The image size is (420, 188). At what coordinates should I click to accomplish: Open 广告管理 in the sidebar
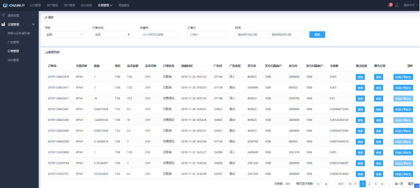click(x=13, y=42)
